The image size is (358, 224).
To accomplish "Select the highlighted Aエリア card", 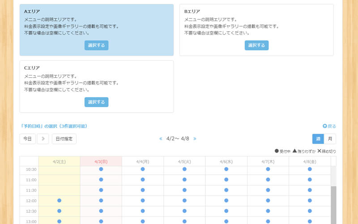I will pos(96,45).
